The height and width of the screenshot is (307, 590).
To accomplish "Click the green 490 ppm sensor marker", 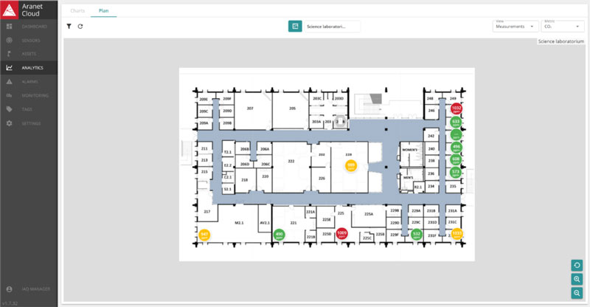I will (x=280, y=235).
